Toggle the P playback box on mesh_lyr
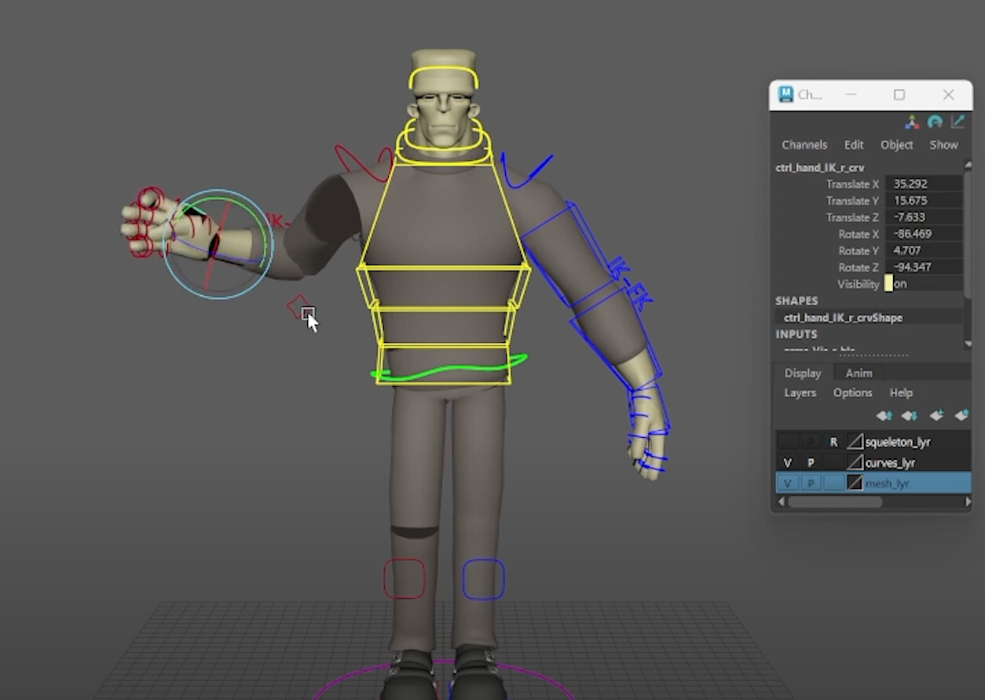985x700 pixels. pyautogui.click(x=810, y=483)
